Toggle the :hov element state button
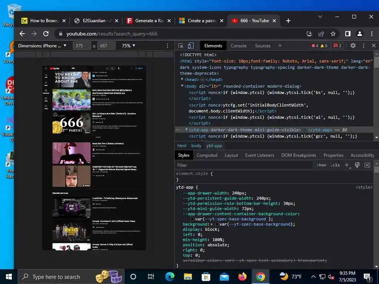The width and height of the screenshot is (379, 284). tap(322, 165)
